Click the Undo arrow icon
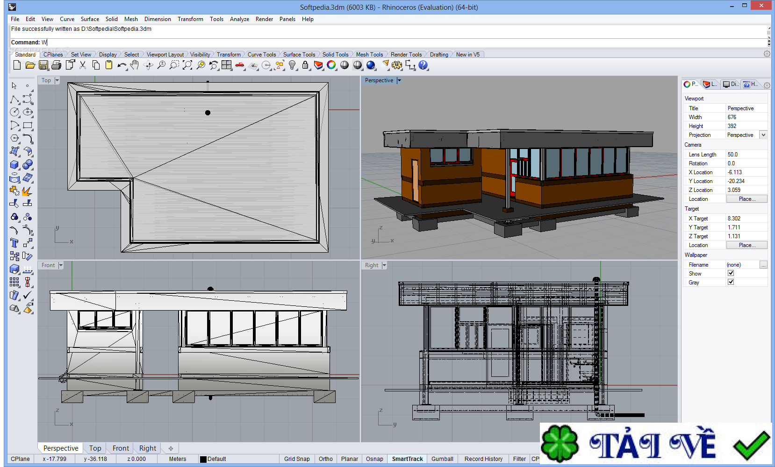Image resolution: width=775 pixels, height=467 pixels. tap(122, 65)
